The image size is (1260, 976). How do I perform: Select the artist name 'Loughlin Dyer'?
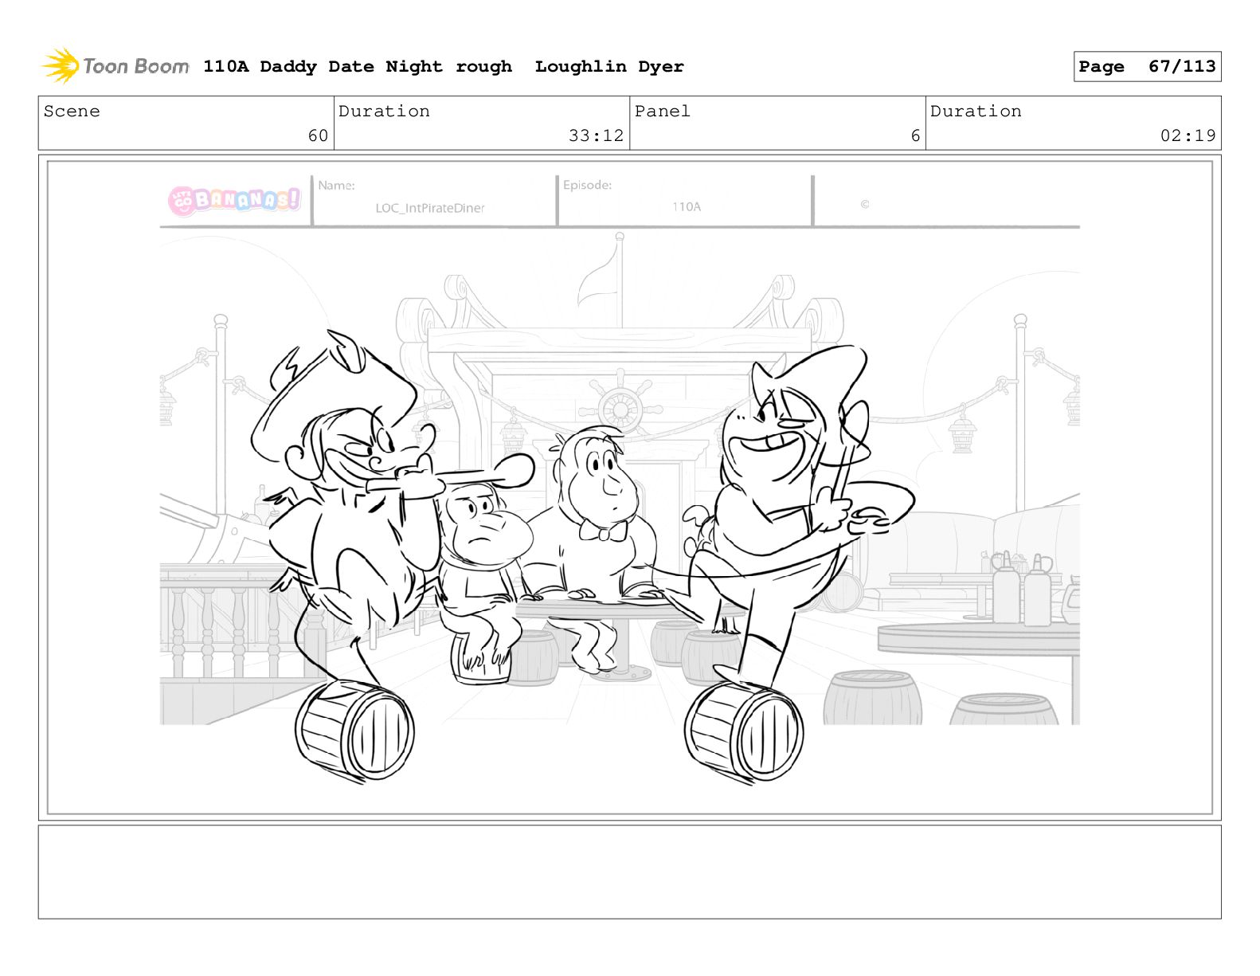pyautogui.click(x=609, y=67)
